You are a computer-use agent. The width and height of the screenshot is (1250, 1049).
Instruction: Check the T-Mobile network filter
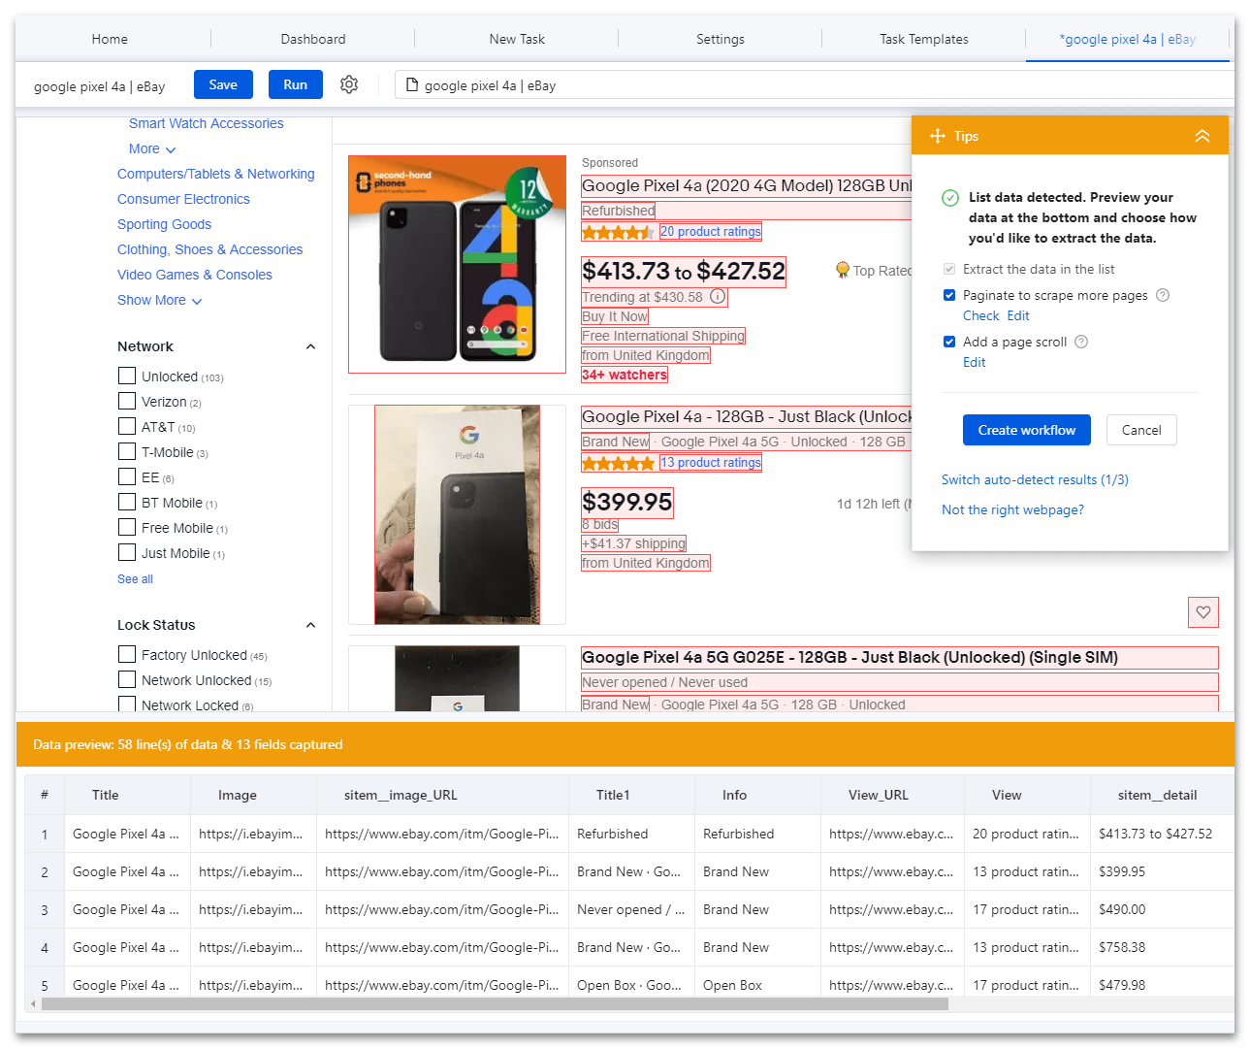(x=127, y=451)
